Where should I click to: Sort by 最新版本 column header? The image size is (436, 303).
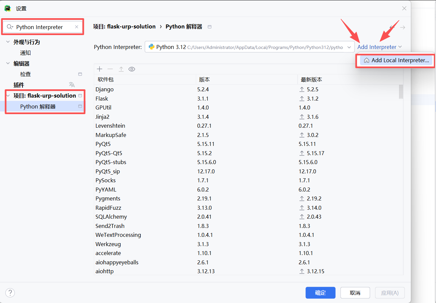pyautogui.click(x=350, y=79)
